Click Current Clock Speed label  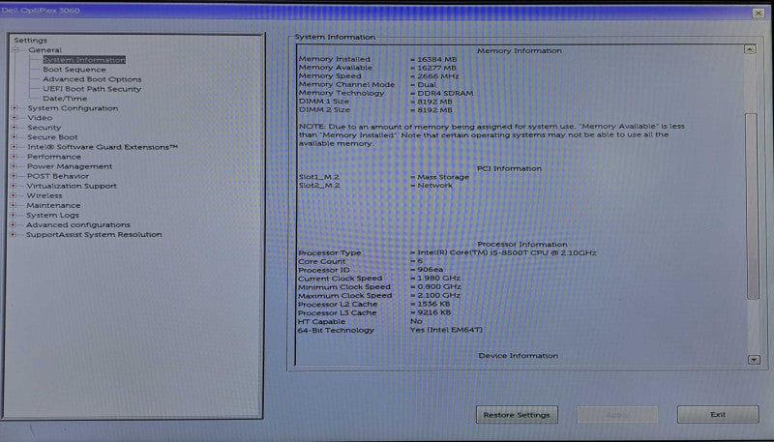click(x=341, y=279)
